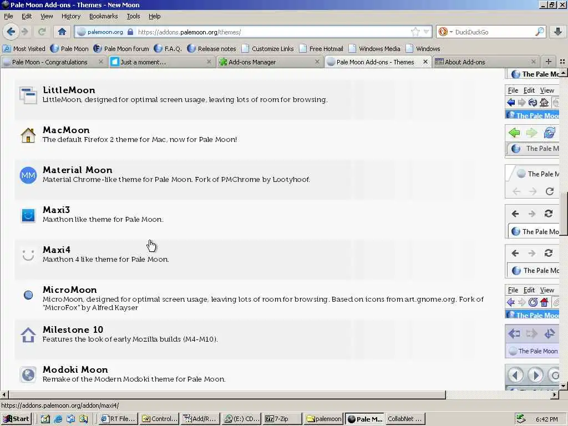Close the Just a moment tab
This screenshot has height=426, width=568.
[x=209, y=62]
